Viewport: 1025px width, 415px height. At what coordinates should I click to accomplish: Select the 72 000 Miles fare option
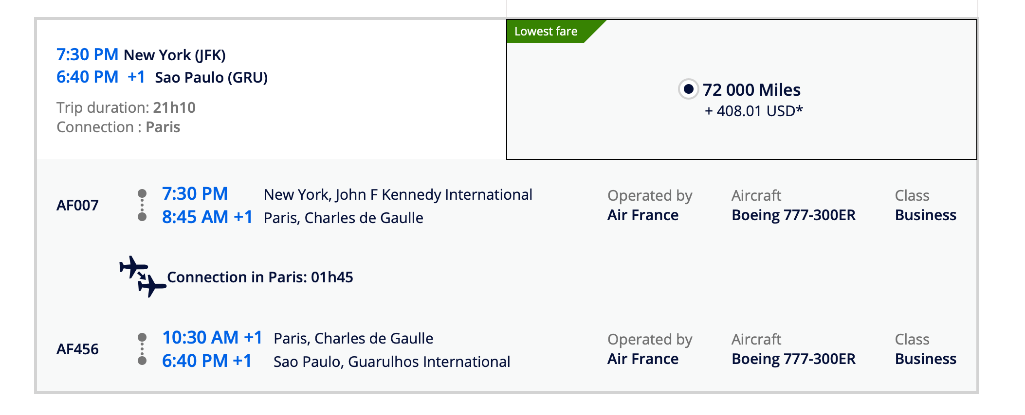[751, 89]
